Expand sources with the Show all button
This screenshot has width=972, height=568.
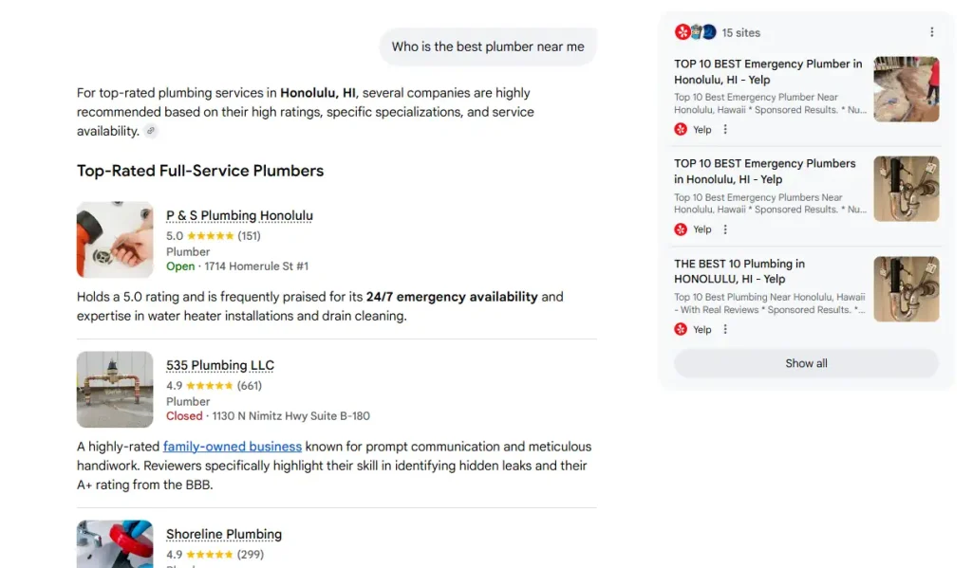[x=806, y=363]
